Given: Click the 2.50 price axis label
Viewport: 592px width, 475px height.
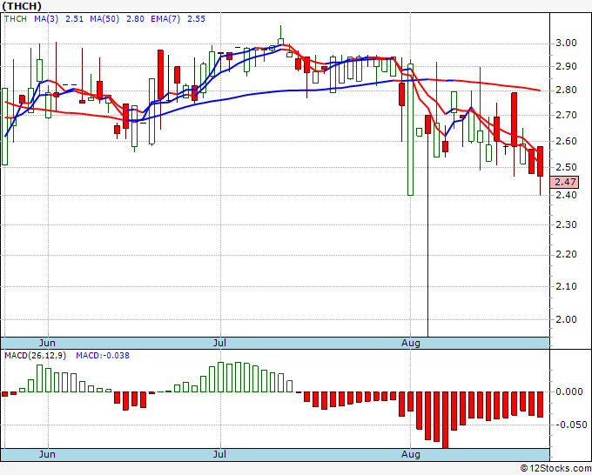Looking at the screenshot, I should [566, 167].
